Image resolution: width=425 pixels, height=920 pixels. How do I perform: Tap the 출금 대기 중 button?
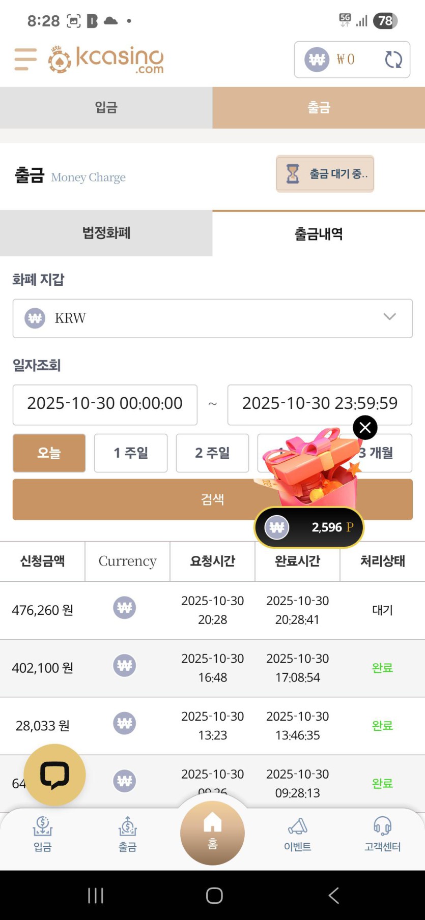click(325, 174)
